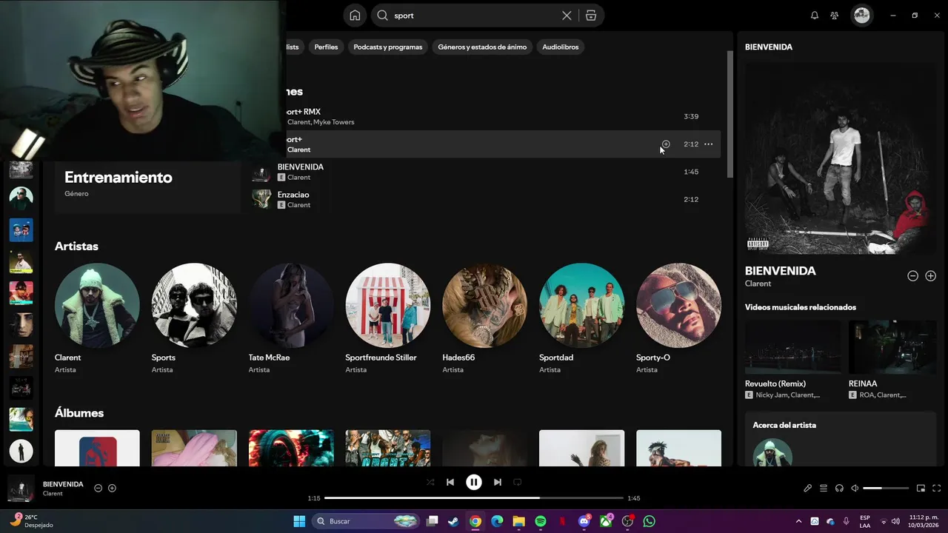Select the Podcasts y programas filter
Image resolution: width=948 pixels, height=533 pixels.
point(388,47)
